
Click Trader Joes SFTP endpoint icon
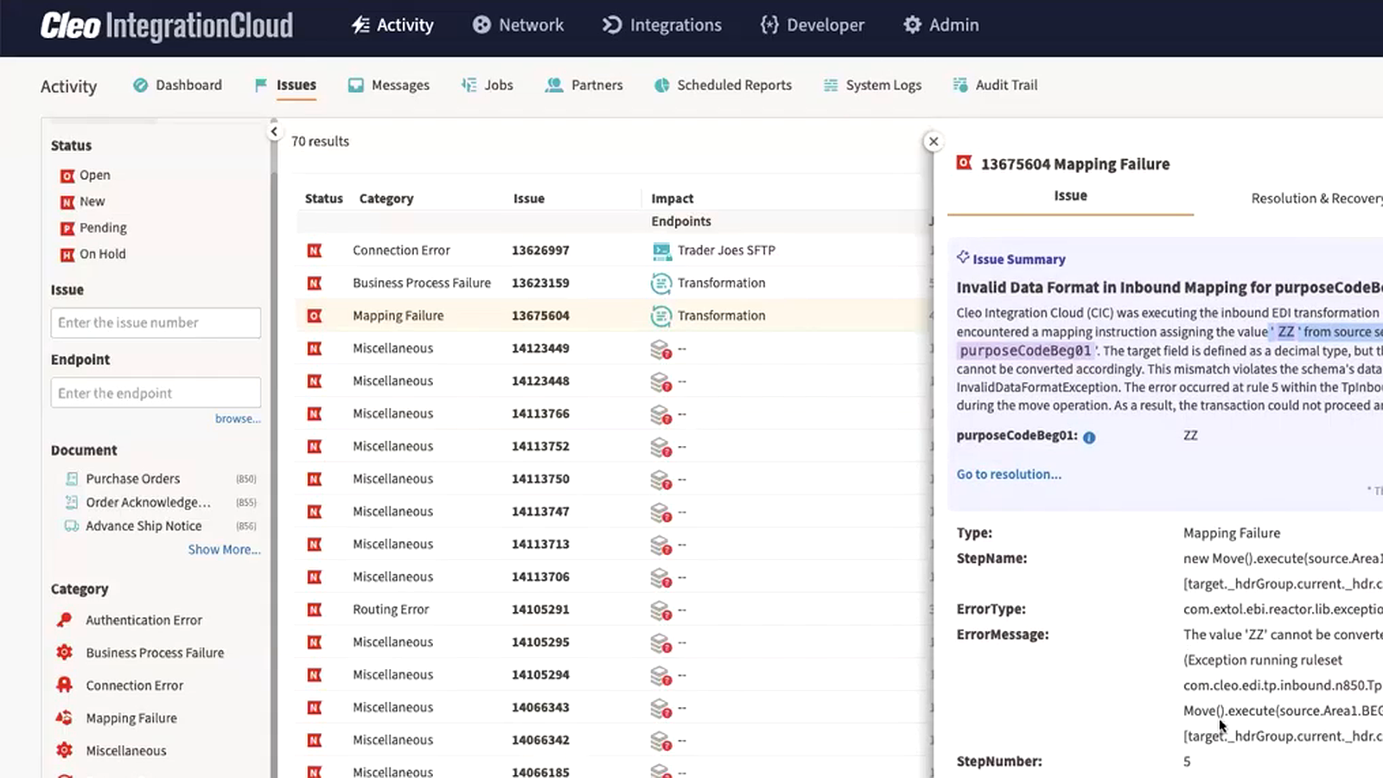(661, 251)
